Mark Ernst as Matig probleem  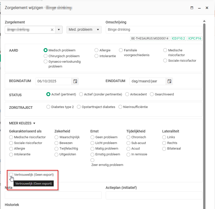coord(92,149)
